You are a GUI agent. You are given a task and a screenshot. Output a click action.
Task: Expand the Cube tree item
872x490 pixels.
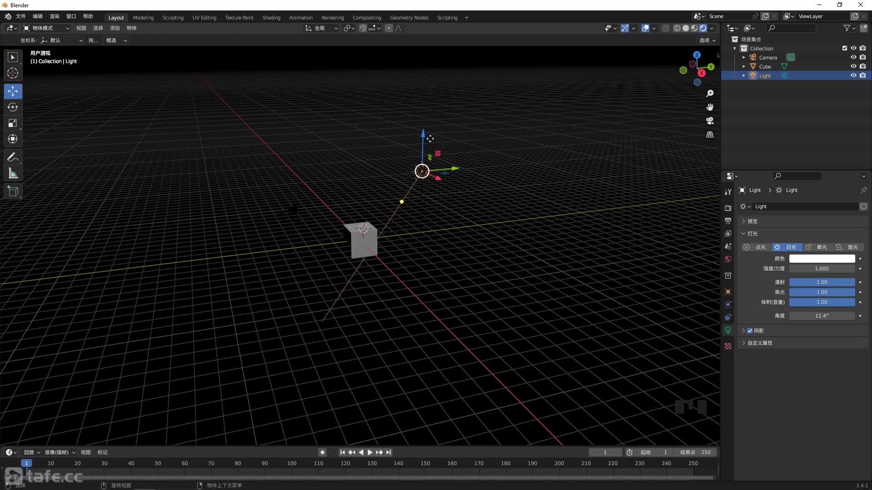pyautogui.click(x=743, y=67)
